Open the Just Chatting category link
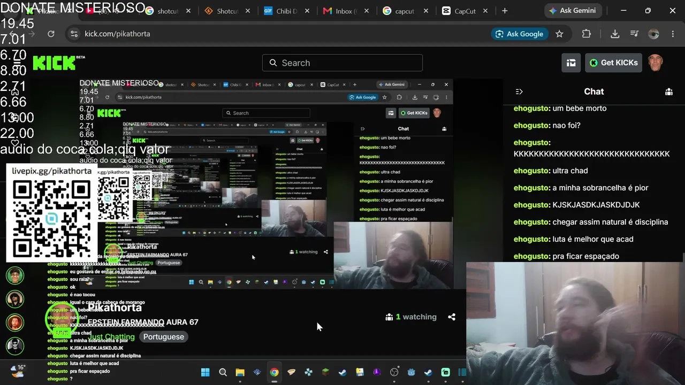The height and width of the screenshot is (385, 685). point(112,337)
